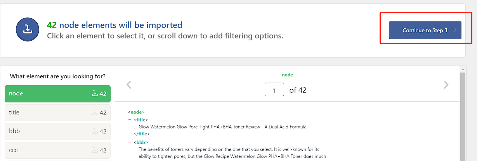Click the round import icon

(28, 29)
